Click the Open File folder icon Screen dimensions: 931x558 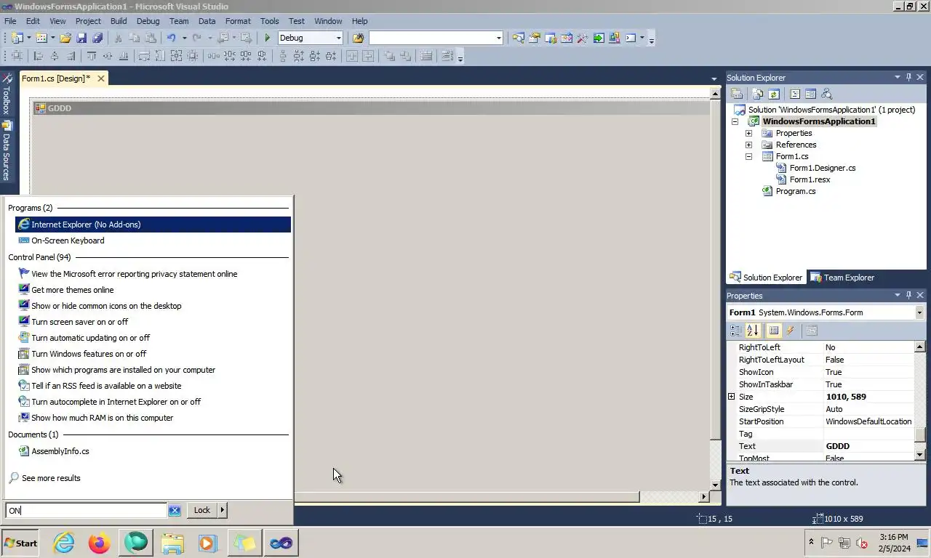tap(65, 38)
